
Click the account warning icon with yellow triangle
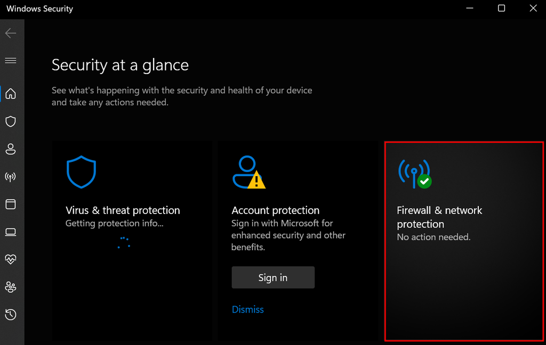(x=248, y=172)
